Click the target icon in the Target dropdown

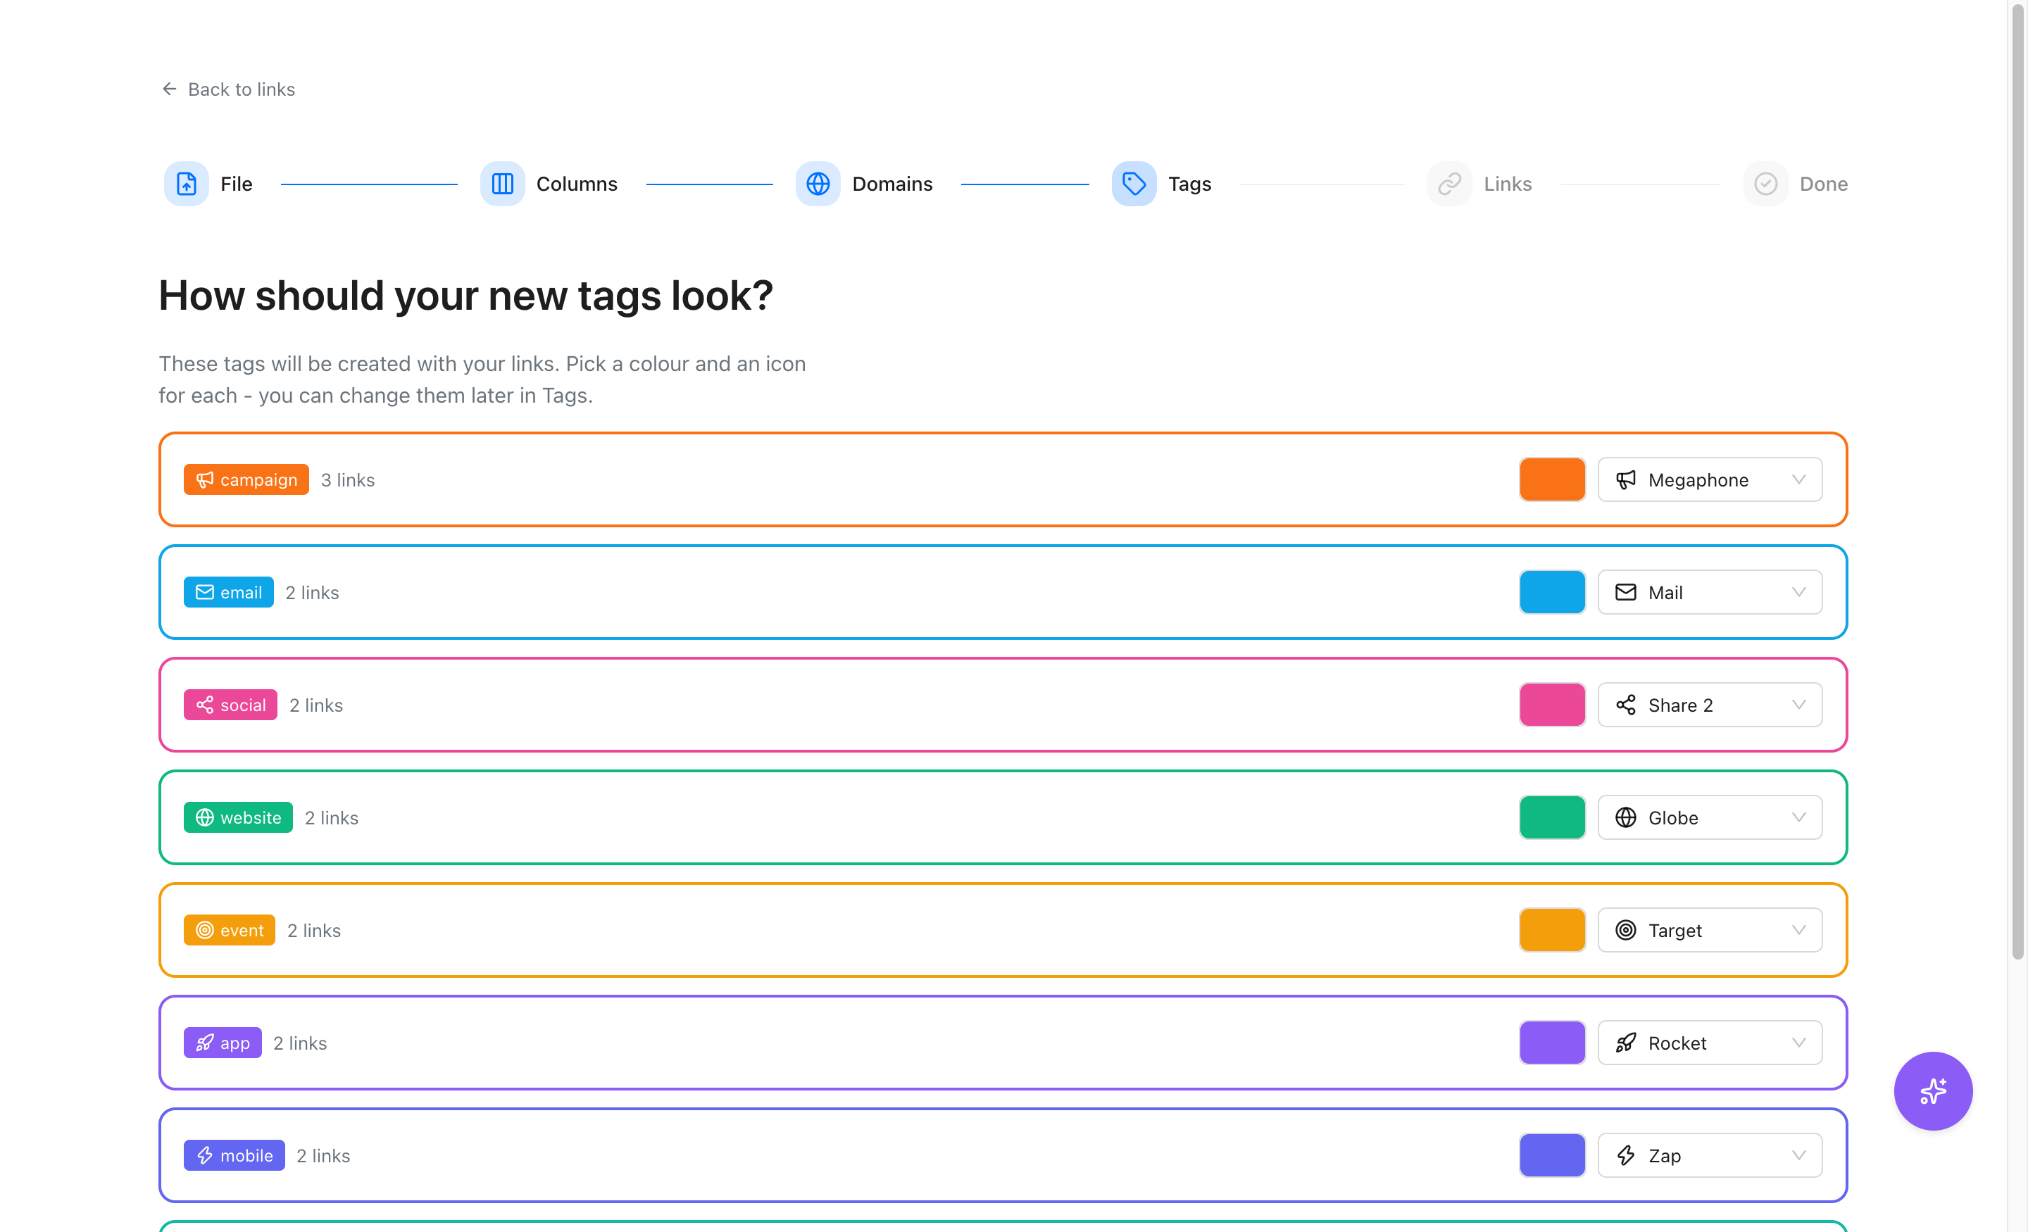pos(1625,931)
